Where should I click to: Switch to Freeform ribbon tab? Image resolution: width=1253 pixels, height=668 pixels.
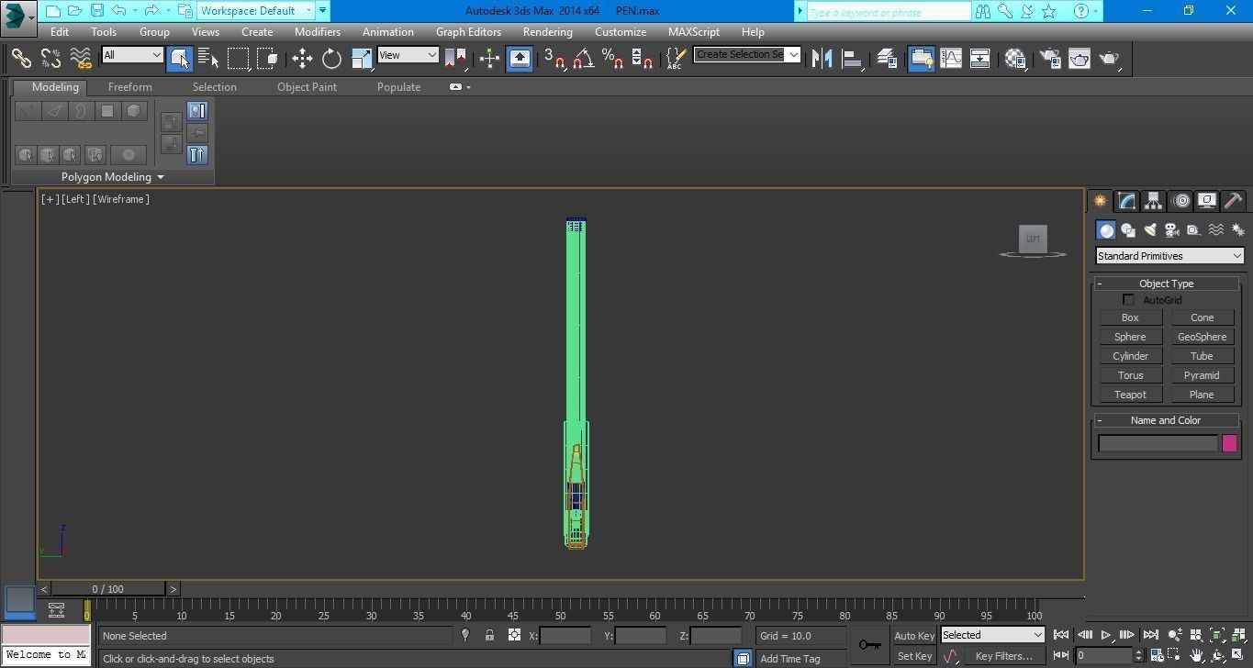[130, 87]
